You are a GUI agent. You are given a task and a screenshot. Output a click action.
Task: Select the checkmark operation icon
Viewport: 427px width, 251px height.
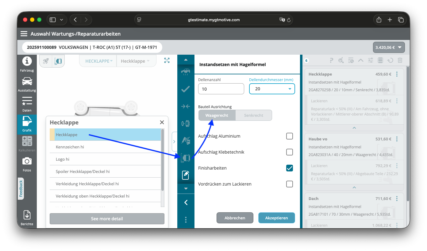point(186,89)
